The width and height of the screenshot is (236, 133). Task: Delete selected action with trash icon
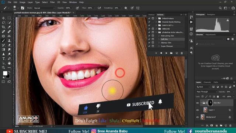(x=182, y=53)
